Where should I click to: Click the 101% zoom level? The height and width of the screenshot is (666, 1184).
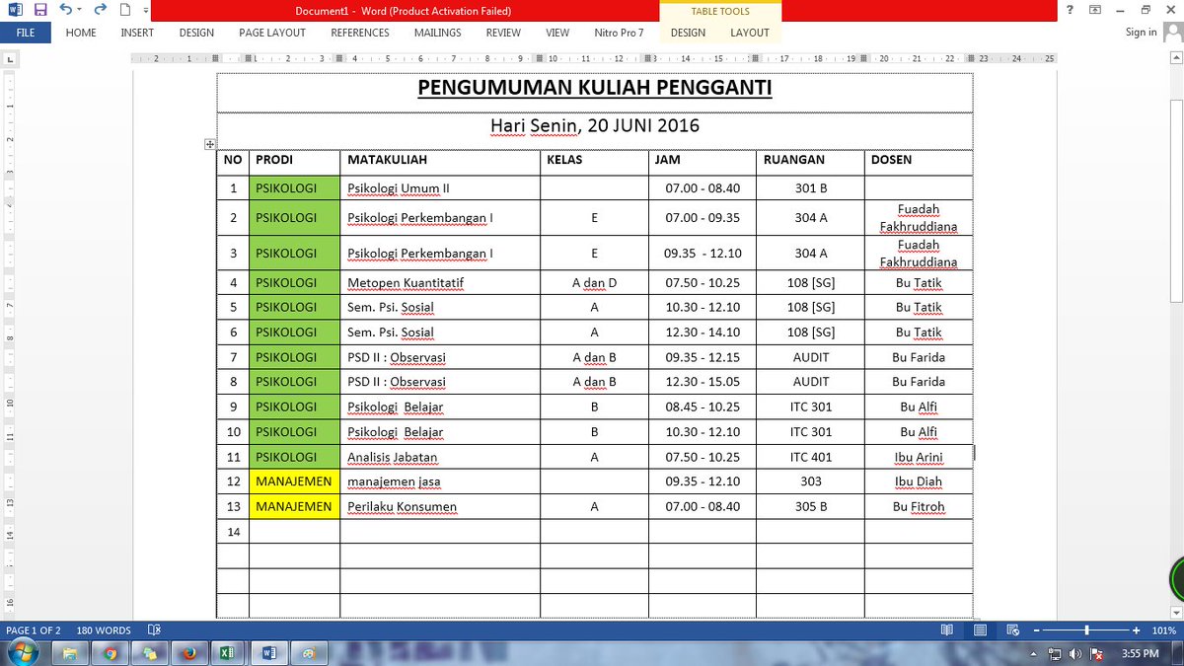click(x=1163, y=630)
